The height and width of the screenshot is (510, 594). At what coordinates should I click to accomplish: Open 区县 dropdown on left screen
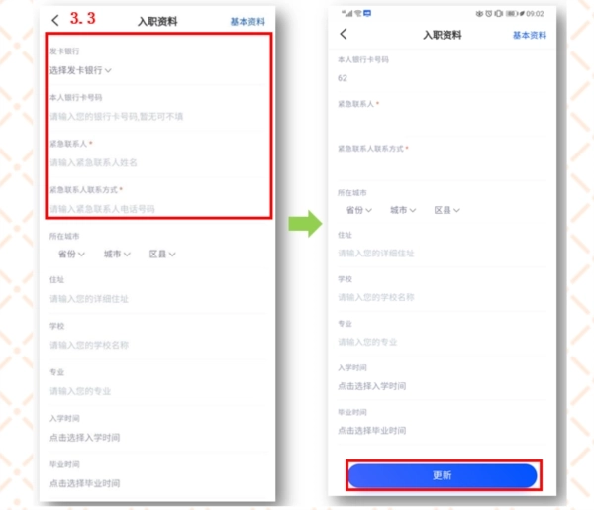coord(162,254)
